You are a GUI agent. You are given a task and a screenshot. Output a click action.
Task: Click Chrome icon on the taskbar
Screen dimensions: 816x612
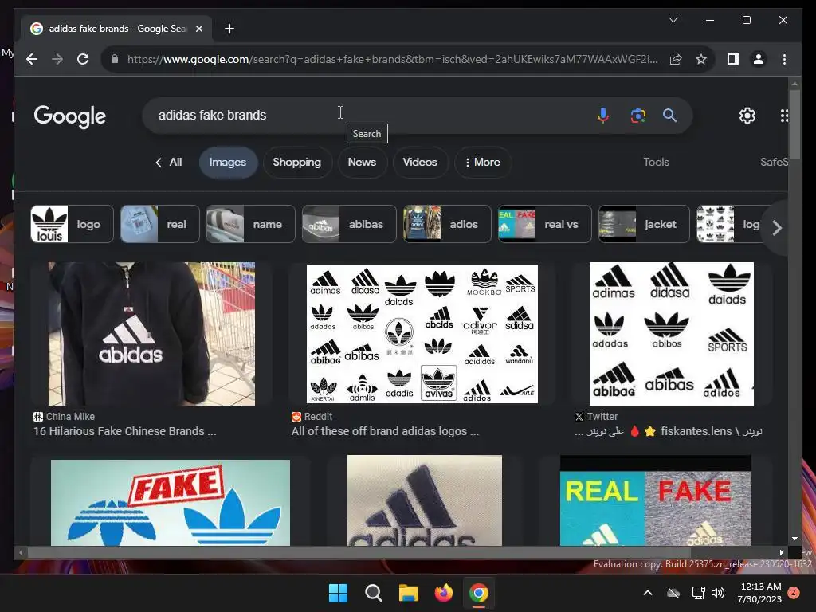tap(479, 593)
